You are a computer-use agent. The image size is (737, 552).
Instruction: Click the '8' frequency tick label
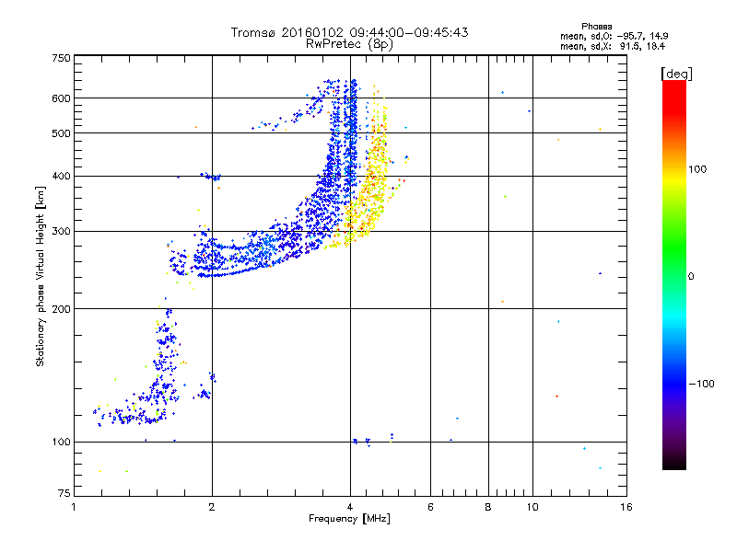pos(488,507)
